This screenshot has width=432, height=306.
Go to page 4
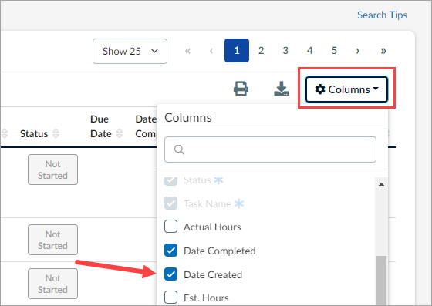click(309, 51)
